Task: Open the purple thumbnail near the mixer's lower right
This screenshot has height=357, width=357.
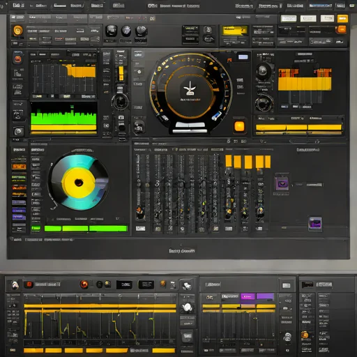Action: (x=315, y=224)
